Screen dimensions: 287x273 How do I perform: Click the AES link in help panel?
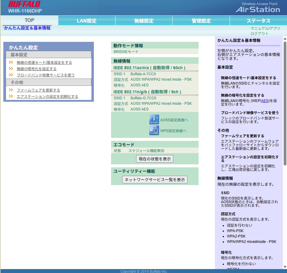[x=265, y=101]
